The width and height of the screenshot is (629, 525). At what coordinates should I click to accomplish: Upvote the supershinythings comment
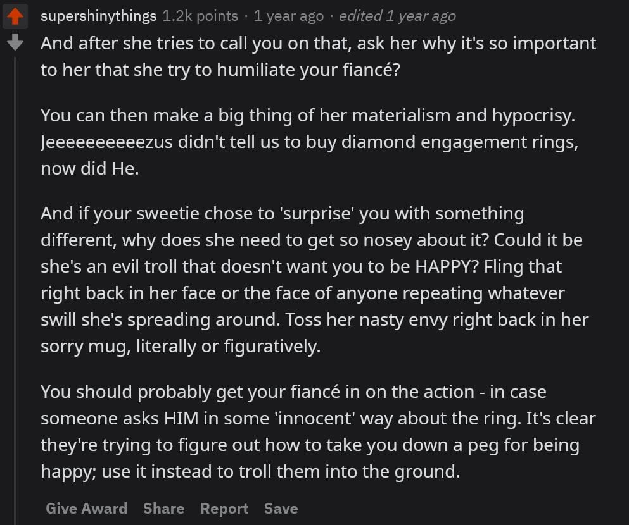(15, 17)
